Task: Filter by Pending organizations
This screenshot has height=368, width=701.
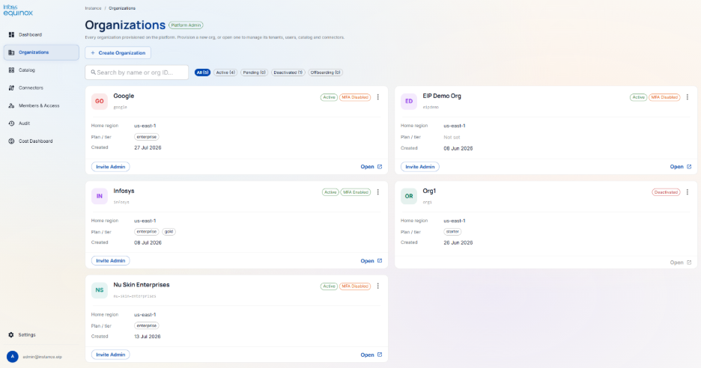Action: (255, 73)
